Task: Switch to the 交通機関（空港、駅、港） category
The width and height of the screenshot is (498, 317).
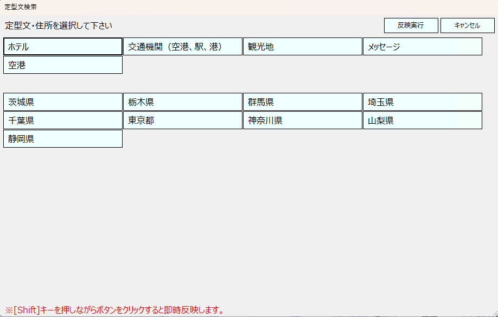Action: tap(183, 46)
